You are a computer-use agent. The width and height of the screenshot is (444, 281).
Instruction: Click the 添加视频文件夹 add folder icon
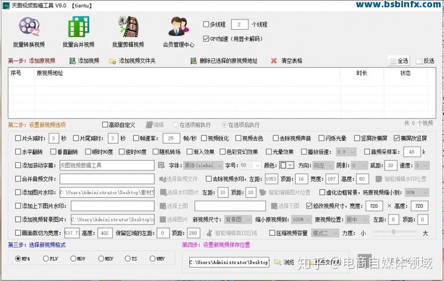[x=112, y=61]
